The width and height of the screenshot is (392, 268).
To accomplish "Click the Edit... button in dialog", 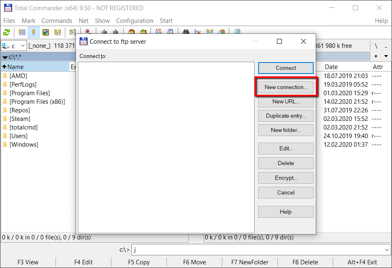I will click(x=286, y=149).
